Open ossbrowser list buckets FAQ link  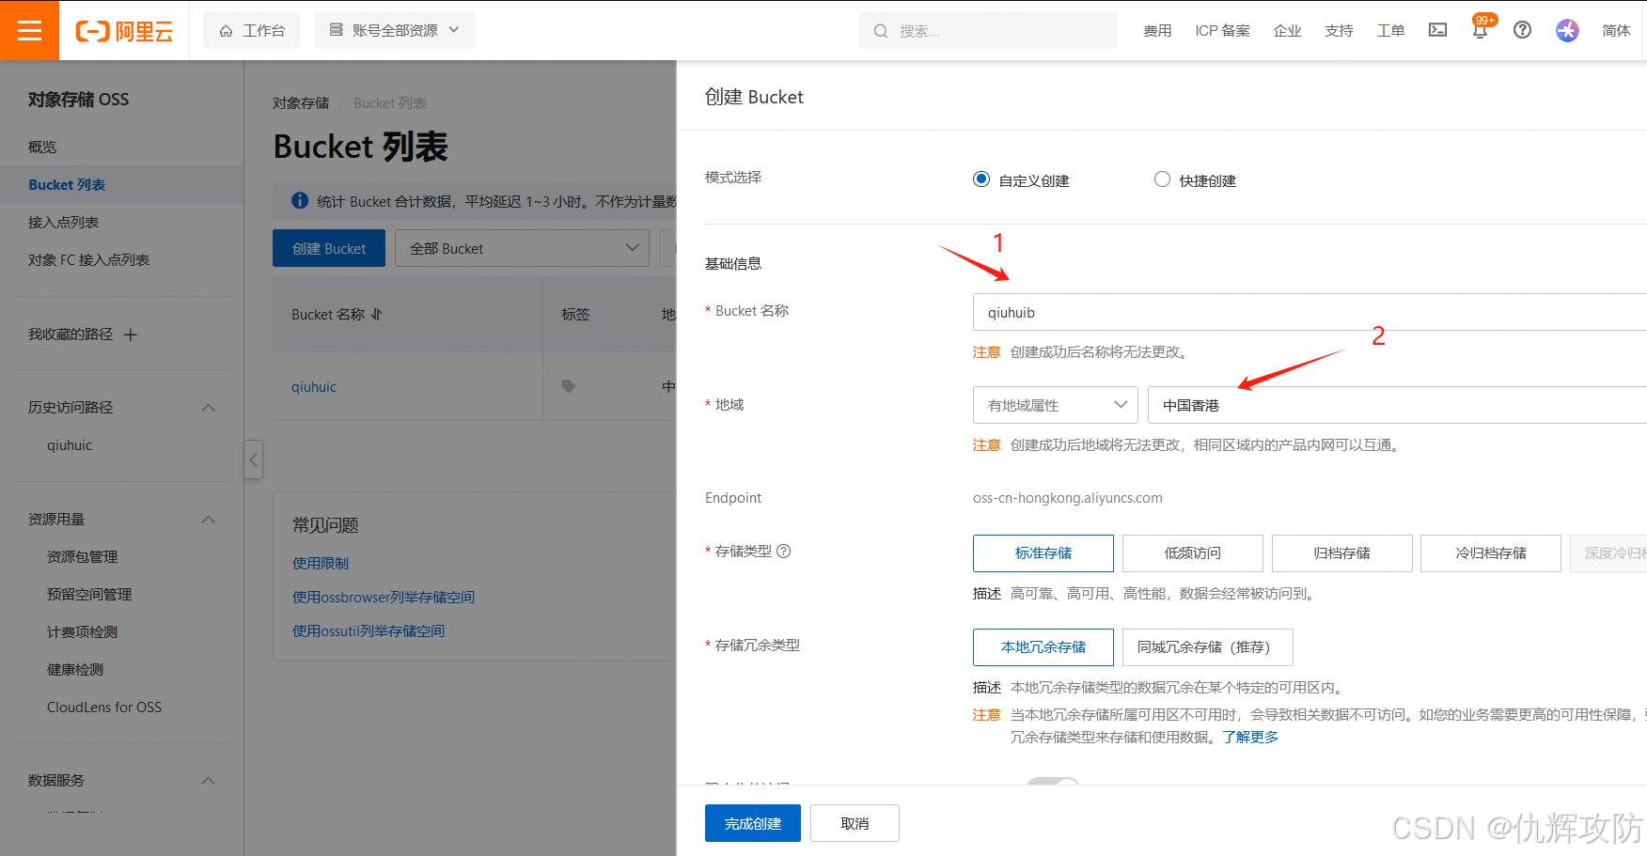click(x=384, y=597)
